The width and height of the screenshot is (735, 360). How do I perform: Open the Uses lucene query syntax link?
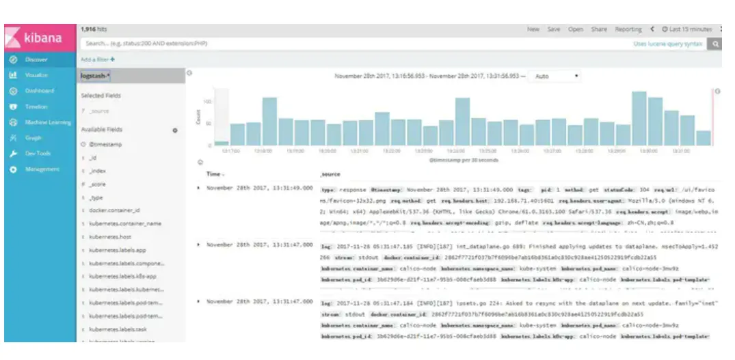668,44
